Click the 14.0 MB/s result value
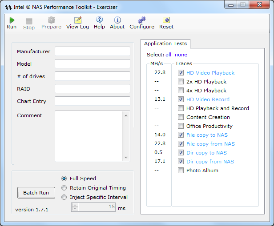 pos(160,135)
